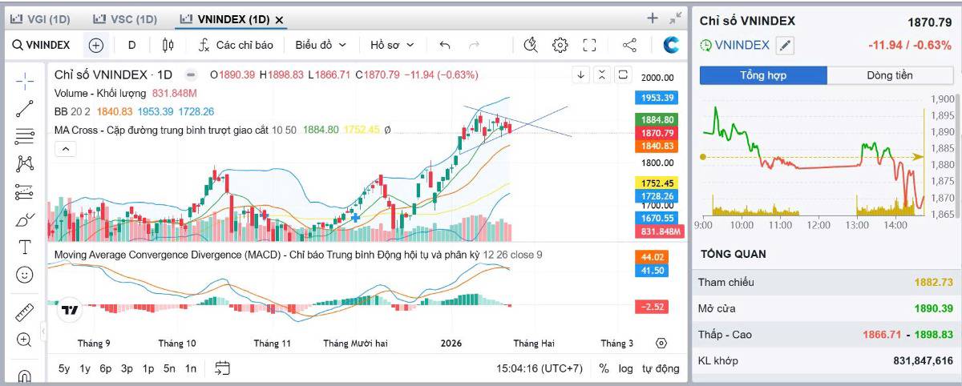The image size is (962, 386).
Task: Open the Fibonacci retracement tools
Action: point(25,136)
